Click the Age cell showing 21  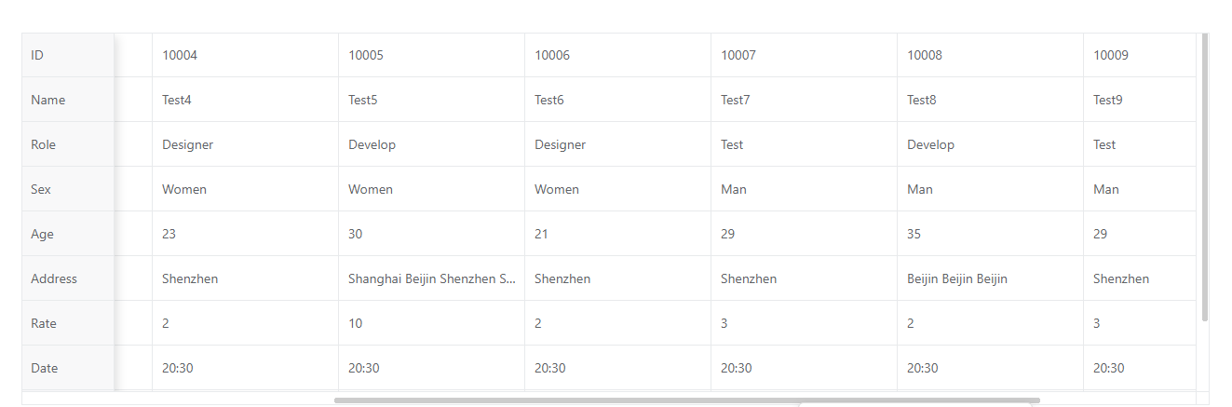(616, 234)
